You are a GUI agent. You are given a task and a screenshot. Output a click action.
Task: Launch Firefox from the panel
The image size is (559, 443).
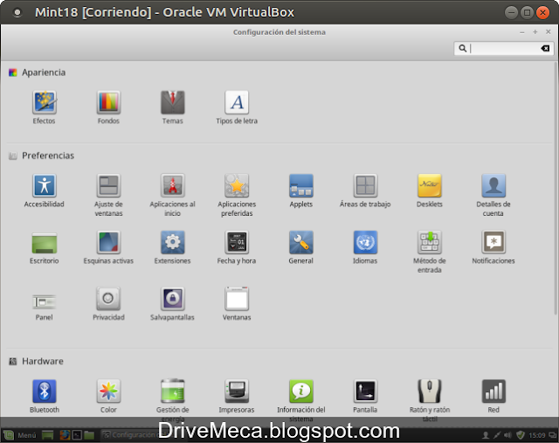point(65,435)
